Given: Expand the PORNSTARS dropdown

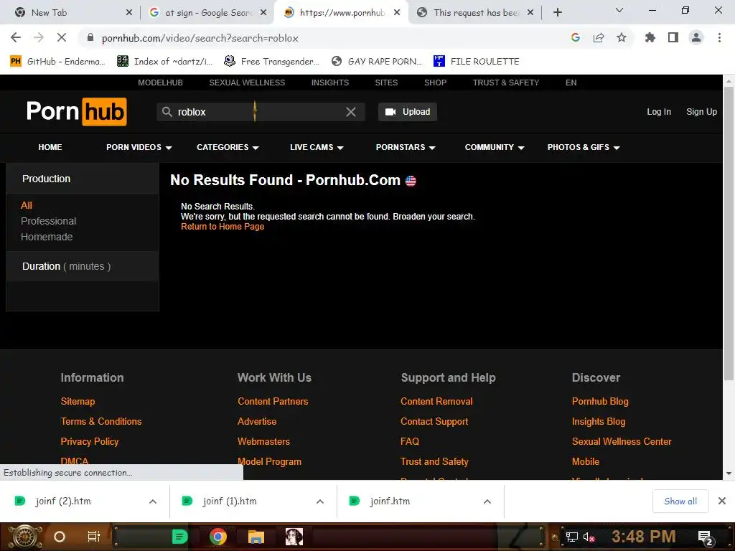Looking at the screenshot, I should point(406,147).
